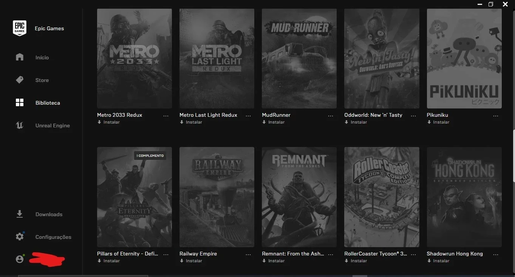Click the Metro 2033 Redux cover art
The height and width of the screenshot is (277, 515).
tap(135, 59)
